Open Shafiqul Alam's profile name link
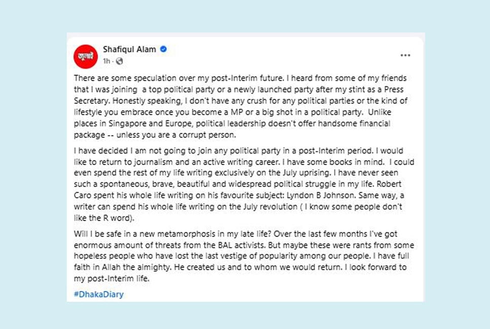The height and width of the screenshot is (329, 490). pyautogui.click(x=129, y=49)
